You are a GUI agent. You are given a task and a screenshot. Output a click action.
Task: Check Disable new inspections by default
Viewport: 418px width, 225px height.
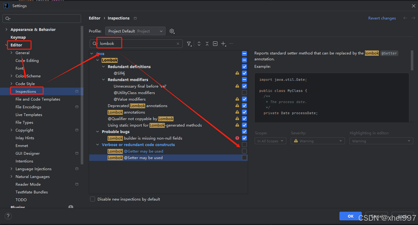pyautogui.click(x=93, y=199)
